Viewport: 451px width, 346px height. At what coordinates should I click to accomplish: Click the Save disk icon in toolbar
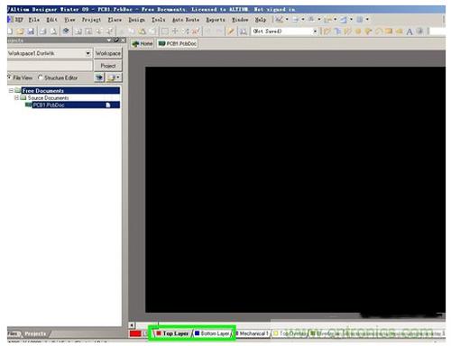(31, 32)
